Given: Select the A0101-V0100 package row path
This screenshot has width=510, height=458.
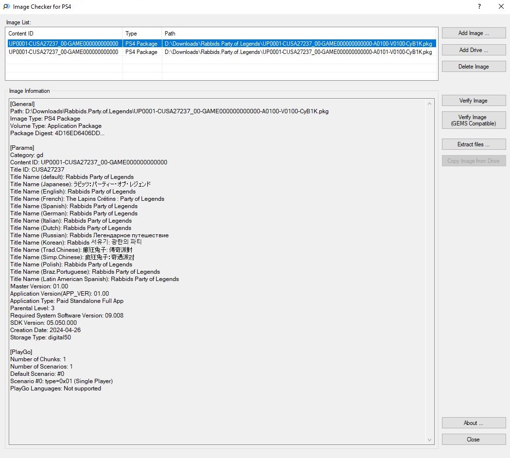Looking at the screenshot, I should tap(298, 52).
